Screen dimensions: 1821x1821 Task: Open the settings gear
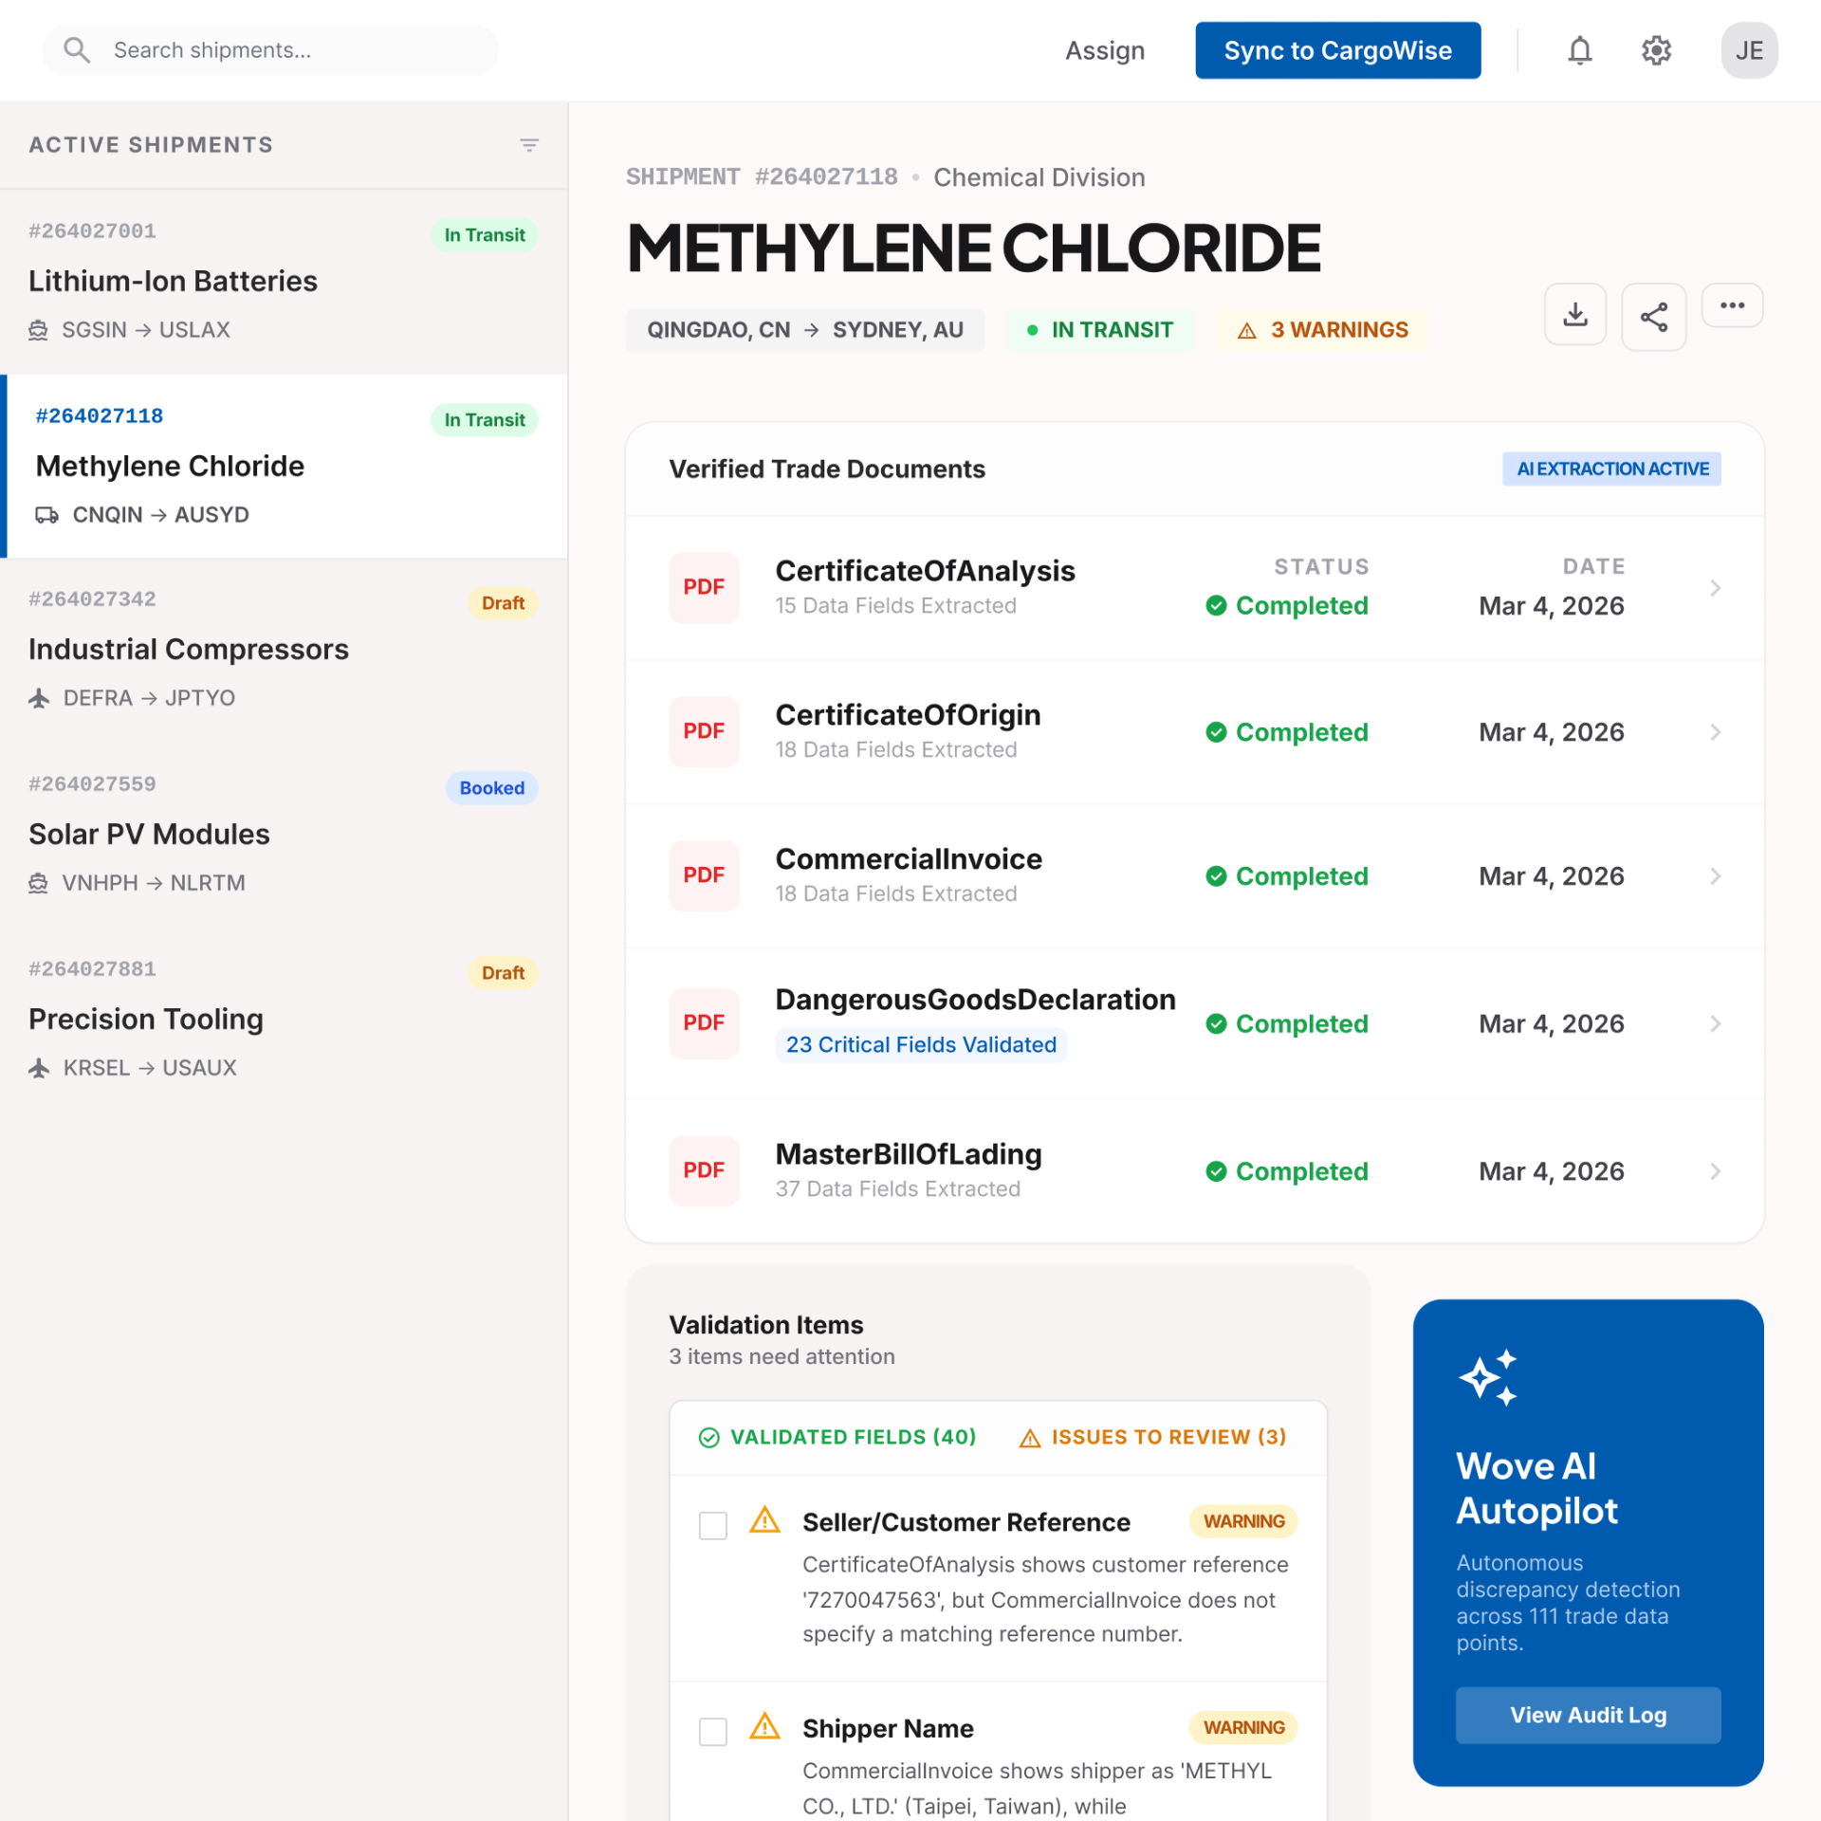pyautogui.click(x=1656, y=50)
